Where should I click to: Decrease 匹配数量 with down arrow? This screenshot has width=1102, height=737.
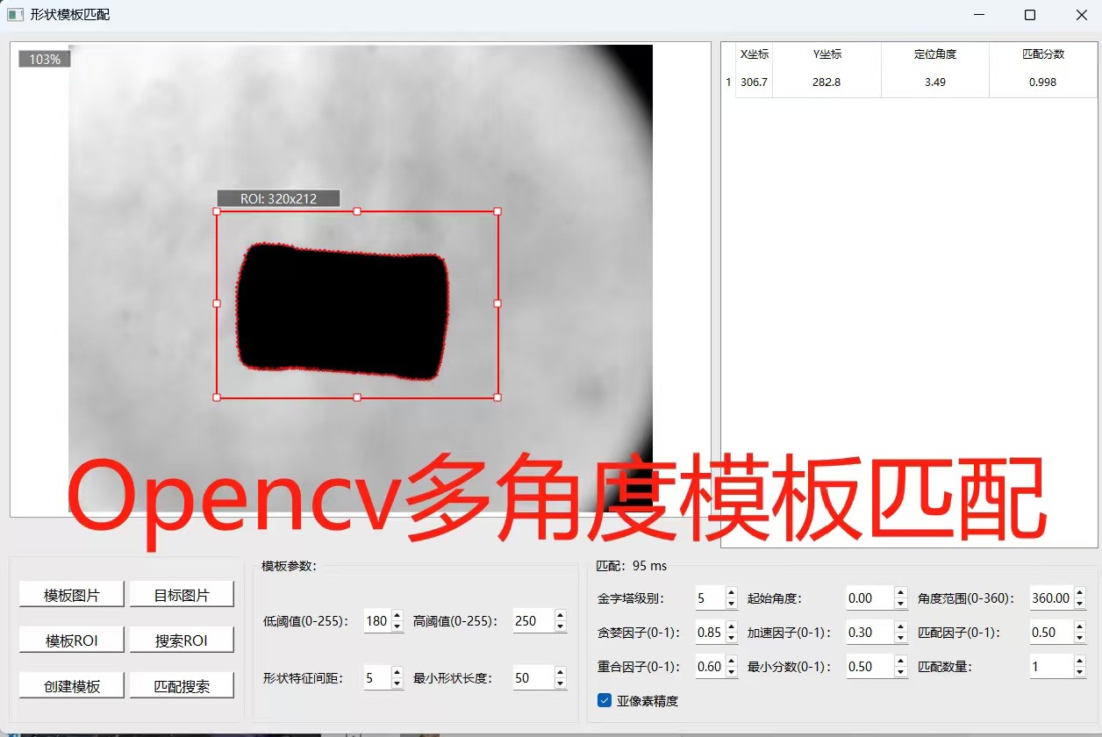[1079, 672]
